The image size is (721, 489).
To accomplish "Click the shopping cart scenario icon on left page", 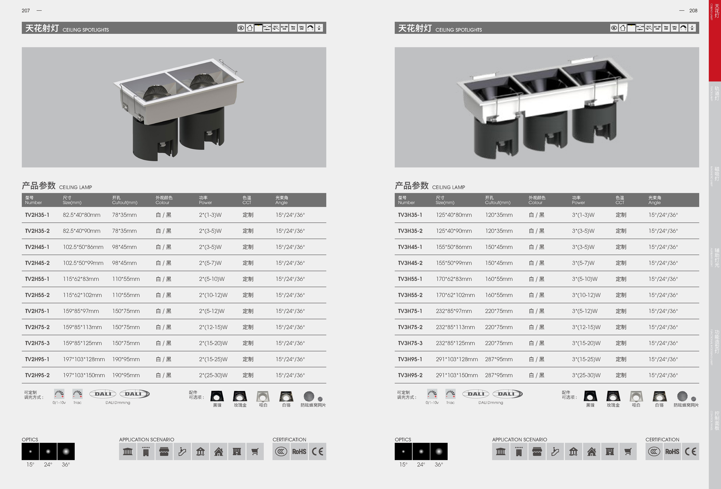I will coord(255,452).
